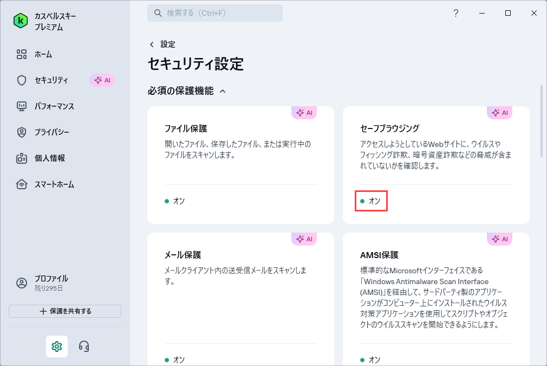This screenshot has height=366, width=547.
Task: Close the Kaspersky window
Action: (534, 13)
